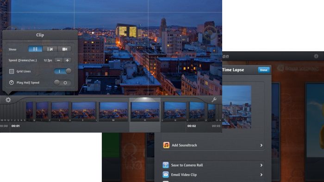
Task: Click the Speed (frames/sec.) label
Action: pos(23,60)
